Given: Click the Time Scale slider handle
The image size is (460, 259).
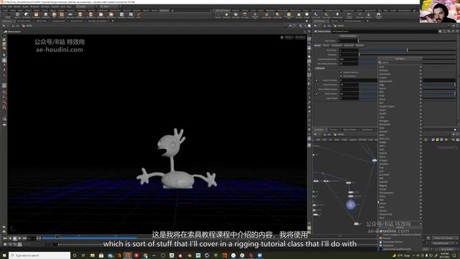Looking at the screenshot, I should (x=408, y=50).
